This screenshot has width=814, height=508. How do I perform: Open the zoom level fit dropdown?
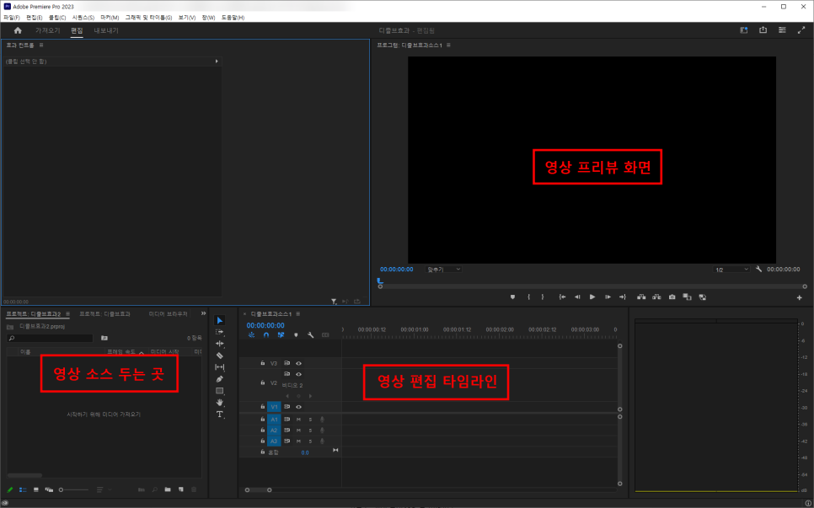pyautogui.click(x=444, y=270)
